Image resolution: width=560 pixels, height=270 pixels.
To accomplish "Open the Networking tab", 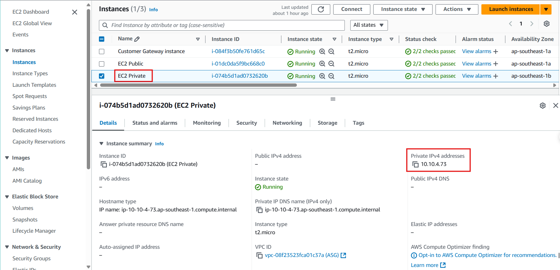I will (287, 123).
